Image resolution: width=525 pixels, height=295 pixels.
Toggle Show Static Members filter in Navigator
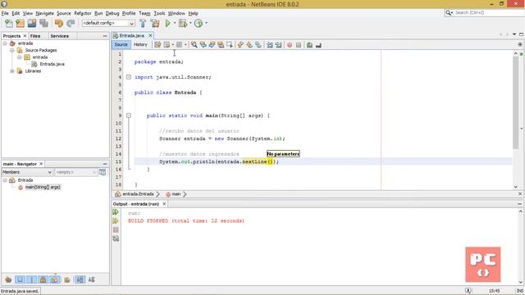32,279
